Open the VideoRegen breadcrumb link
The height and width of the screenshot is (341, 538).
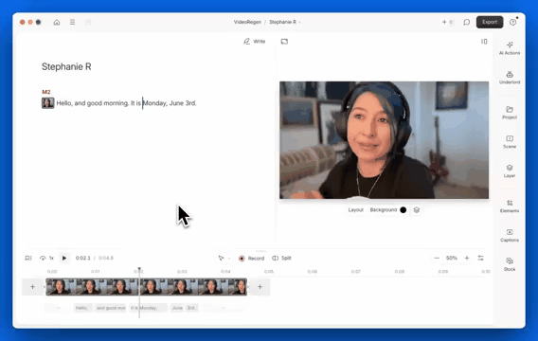tap(247, 22)
